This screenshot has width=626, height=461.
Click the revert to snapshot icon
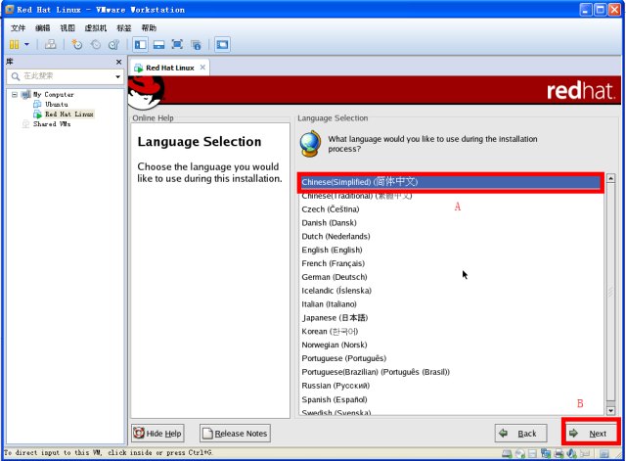pyautogui.click(x=96, y=44)
